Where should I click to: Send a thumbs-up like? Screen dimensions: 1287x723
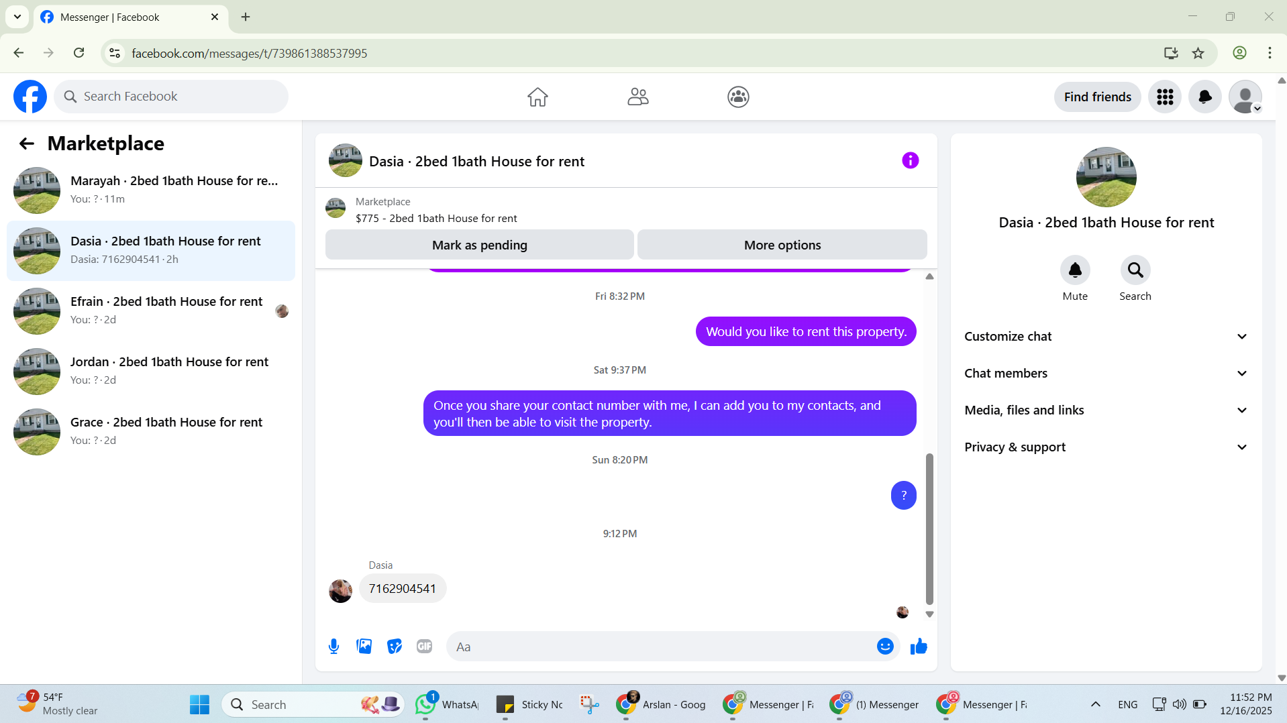point(919,647)
